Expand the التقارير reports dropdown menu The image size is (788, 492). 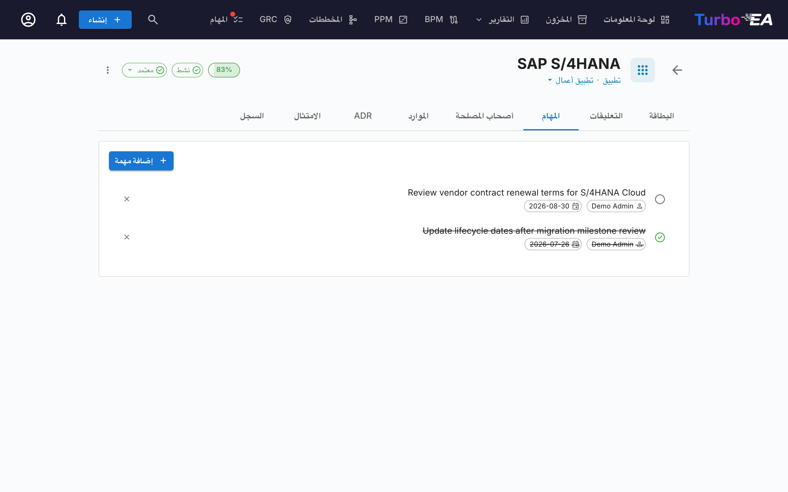502,19
